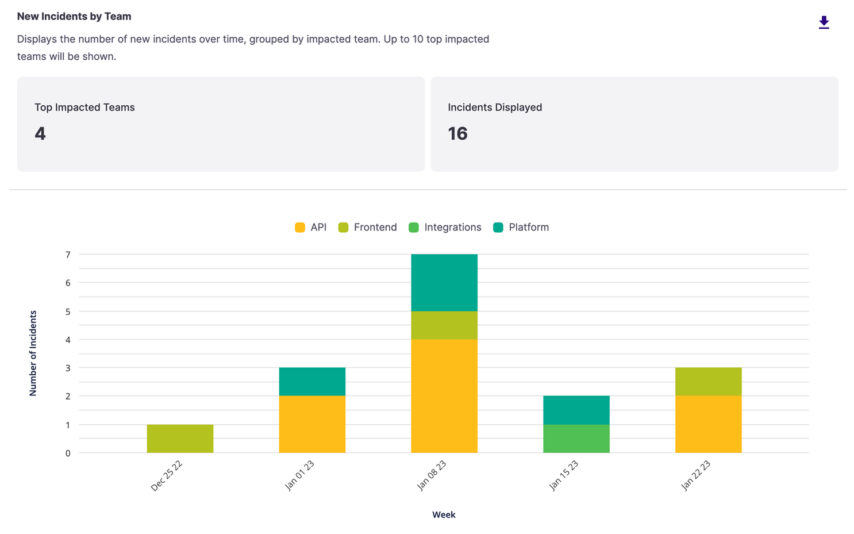Hide the API series via legend label
854x534 pixels.
point(318,228)
